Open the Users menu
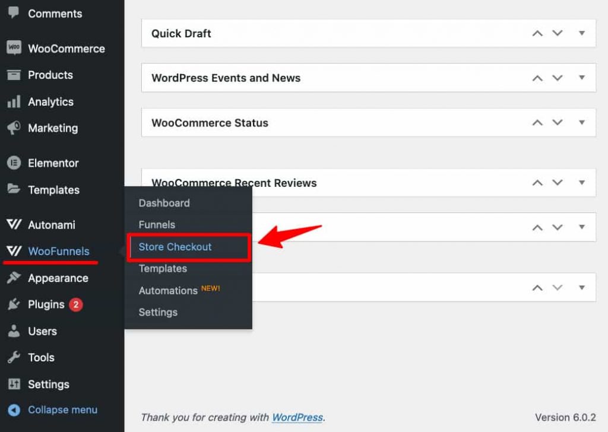Image resolution: width=608 pixels, height=432 pixels. 42,331
